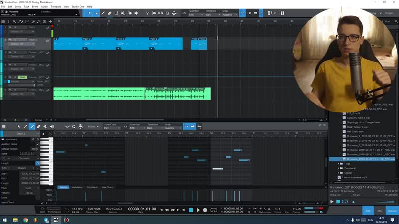Click the question mark help icon
This screenshot has width=399, height=224.
147,13
